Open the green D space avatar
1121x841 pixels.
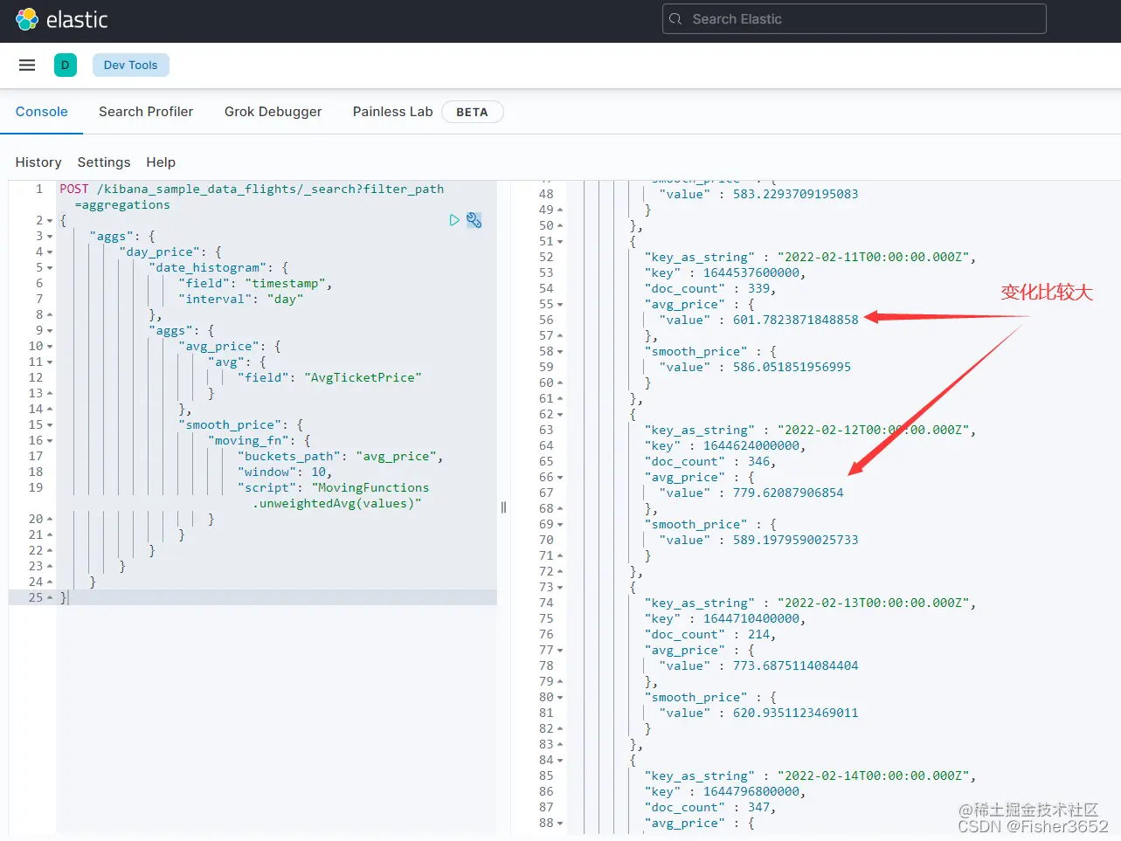(66, 65)
